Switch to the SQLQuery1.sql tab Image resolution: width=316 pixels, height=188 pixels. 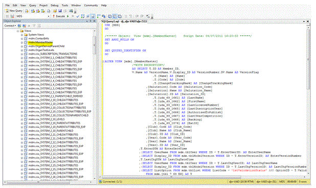click(124, 21)
